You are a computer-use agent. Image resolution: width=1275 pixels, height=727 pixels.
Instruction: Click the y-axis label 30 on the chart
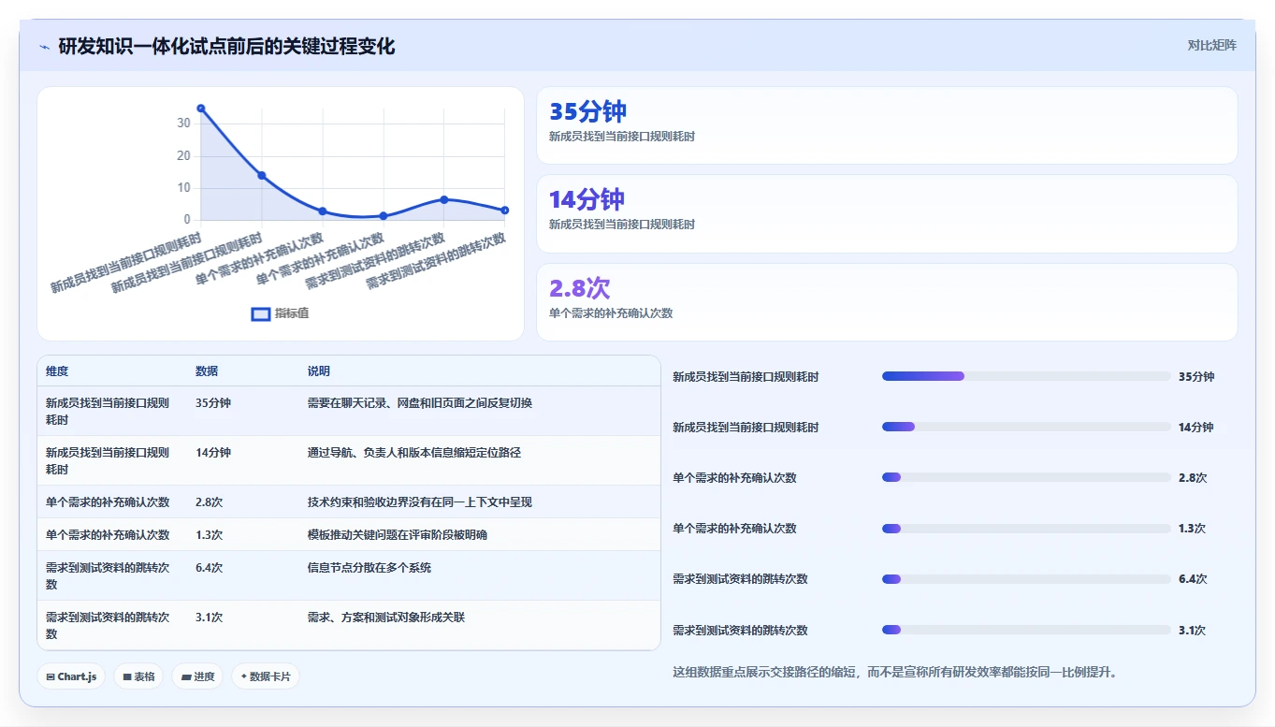(183, 124)
